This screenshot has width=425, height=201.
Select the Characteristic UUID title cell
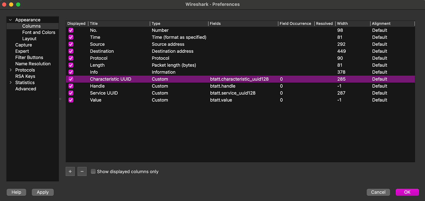111,79
